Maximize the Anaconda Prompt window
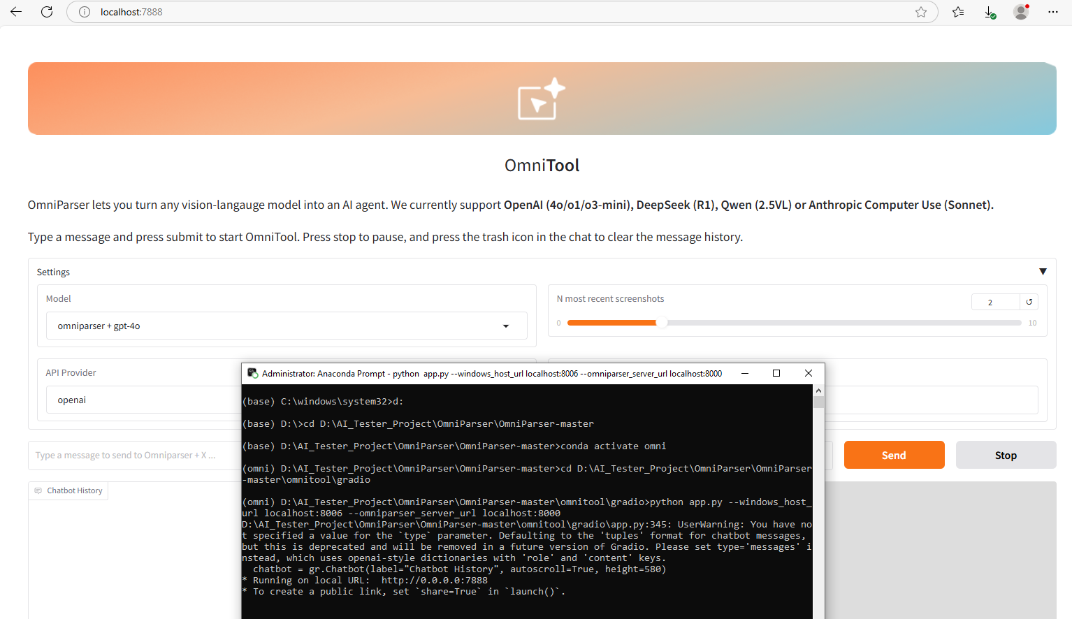 click(776, 373)
